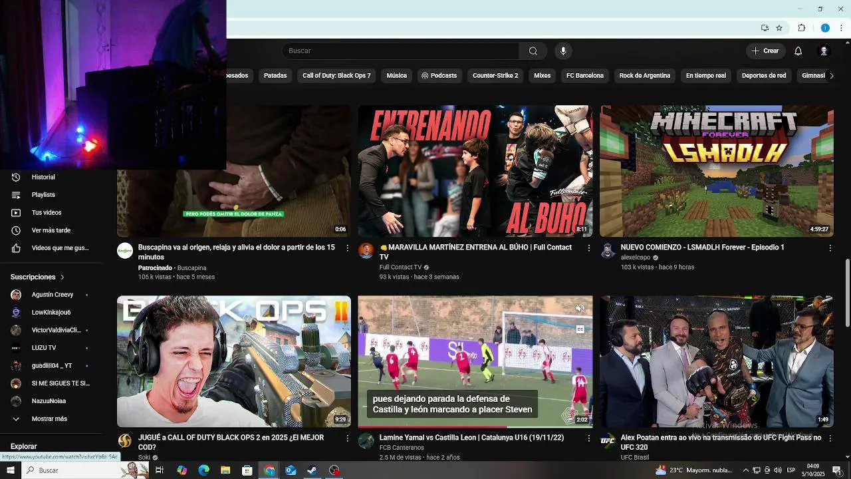
Task: Open File Explorer from the taskbar
Action: 225,470
